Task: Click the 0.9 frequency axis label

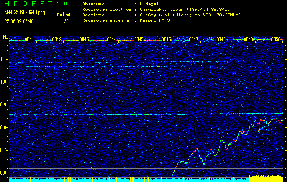Action: [4, 105]
